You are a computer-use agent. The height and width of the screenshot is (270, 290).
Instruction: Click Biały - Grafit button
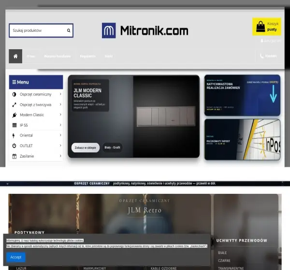tap(112, 148)
